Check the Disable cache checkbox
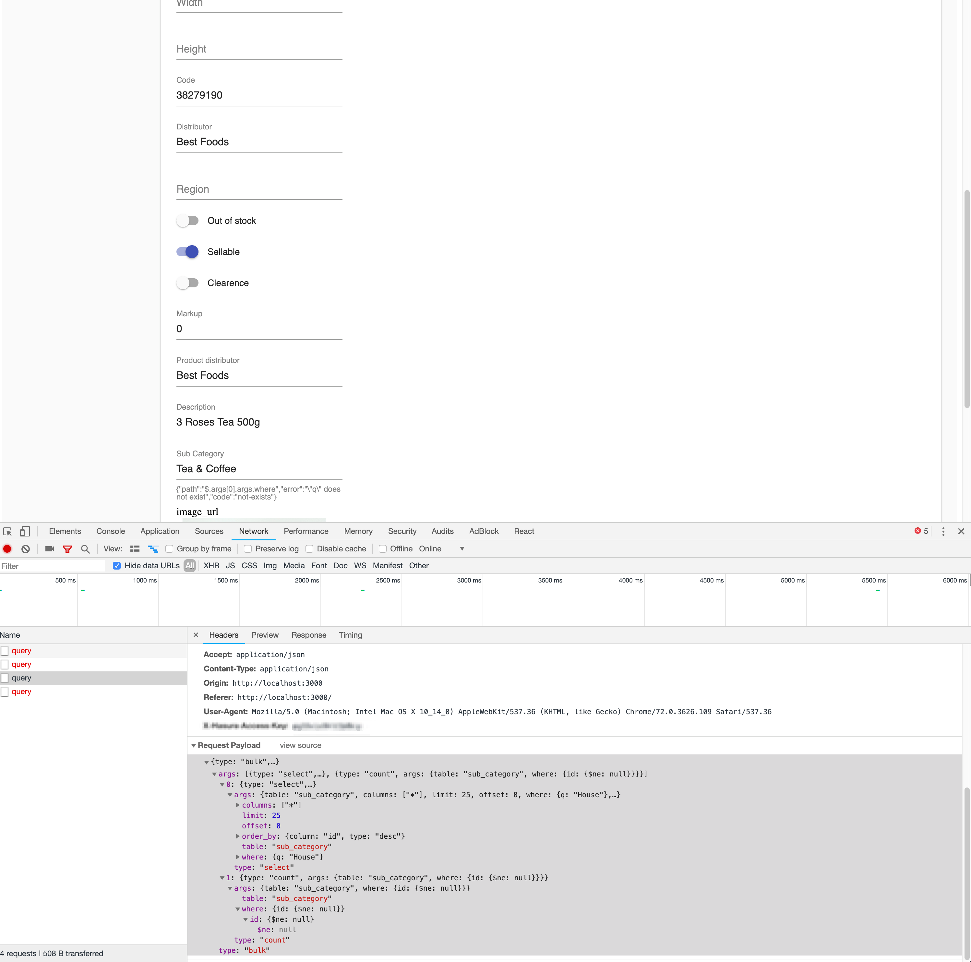Screen dimensions: 971x962 pos(310,549)
